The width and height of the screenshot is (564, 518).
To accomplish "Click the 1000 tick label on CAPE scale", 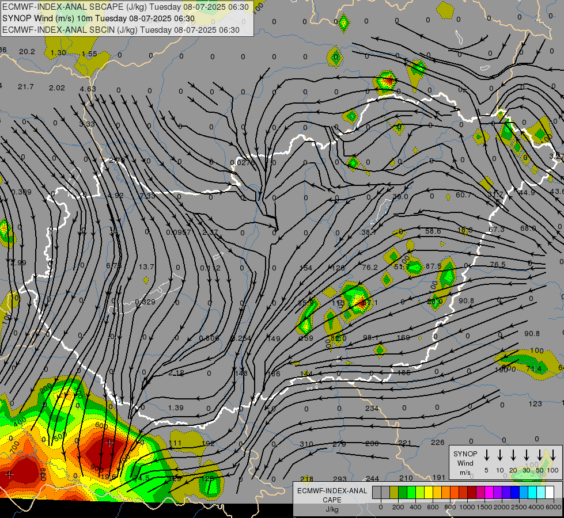I will click(x=467, y=507).
